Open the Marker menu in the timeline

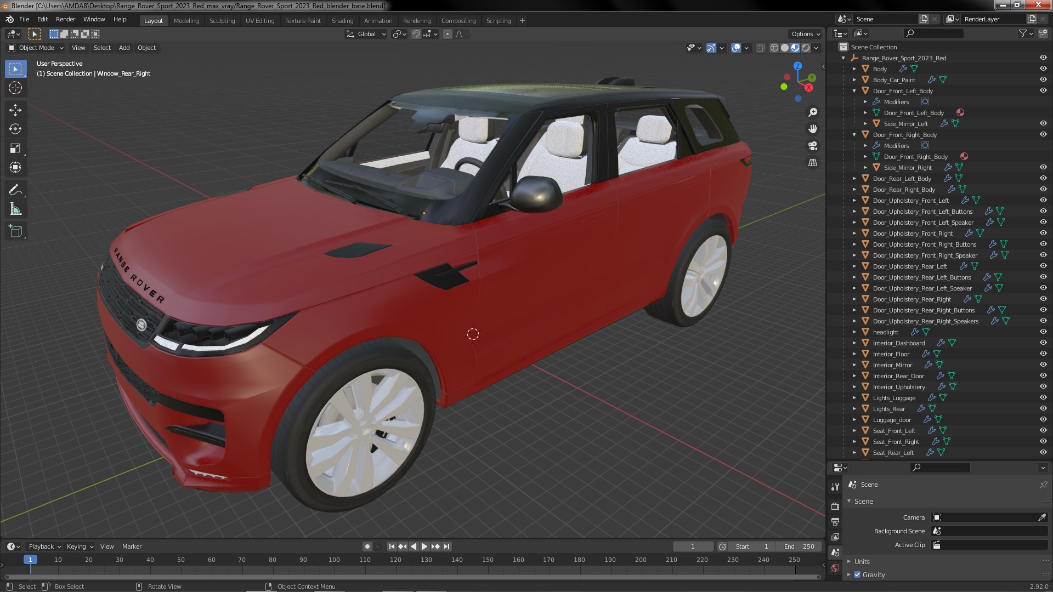(x=132, y=547)
